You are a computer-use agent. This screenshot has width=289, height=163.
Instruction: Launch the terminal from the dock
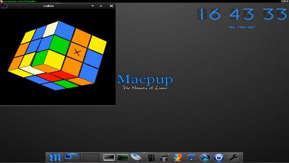pyautogui.click(x=109, y=158)
